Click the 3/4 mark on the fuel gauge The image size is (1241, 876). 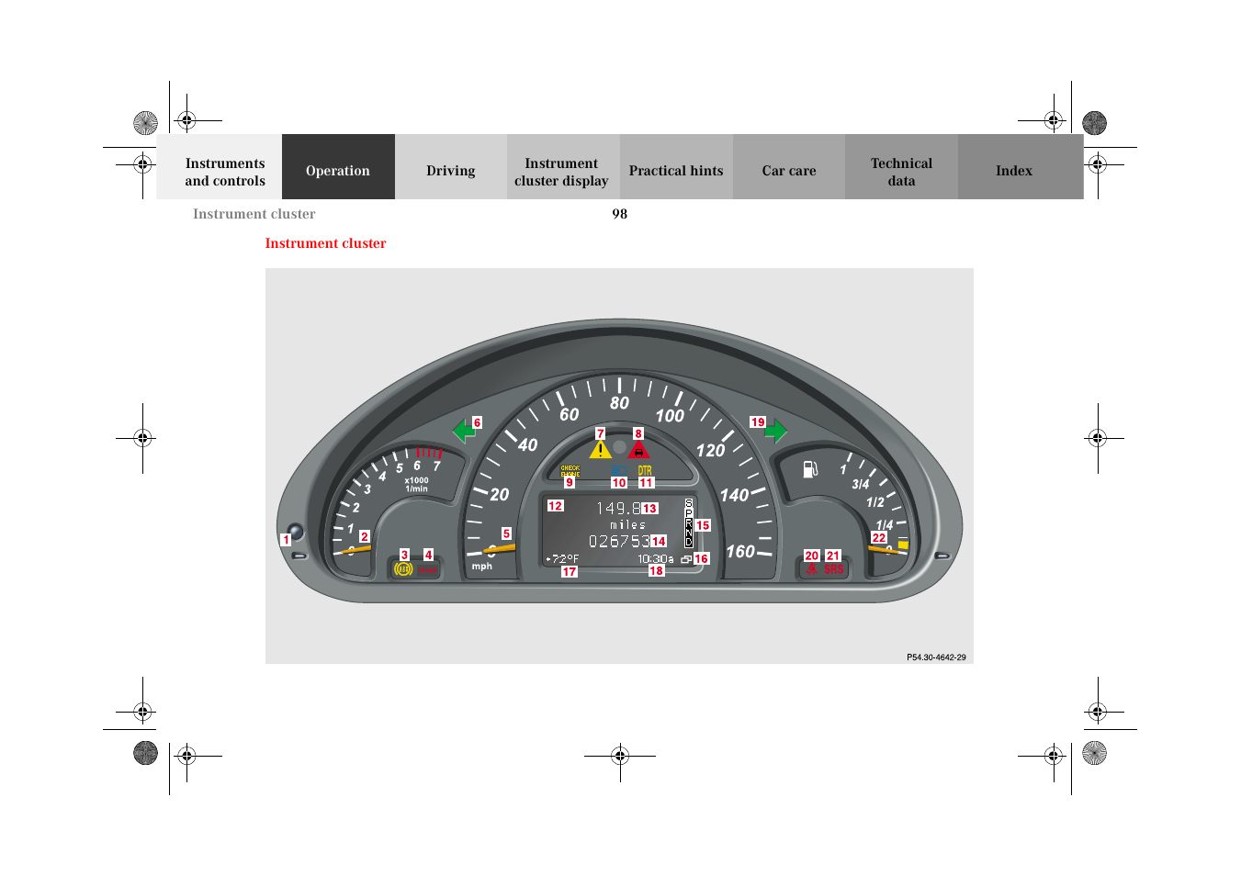pyautogui.click(x=861, y=484)
